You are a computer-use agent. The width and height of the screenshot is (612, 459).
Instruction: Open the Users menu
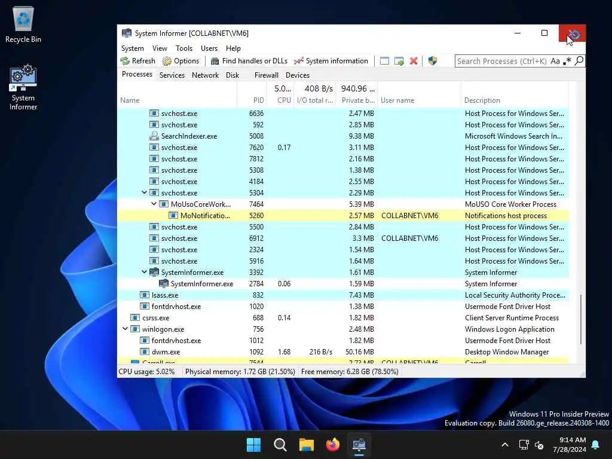pos(209,48)
